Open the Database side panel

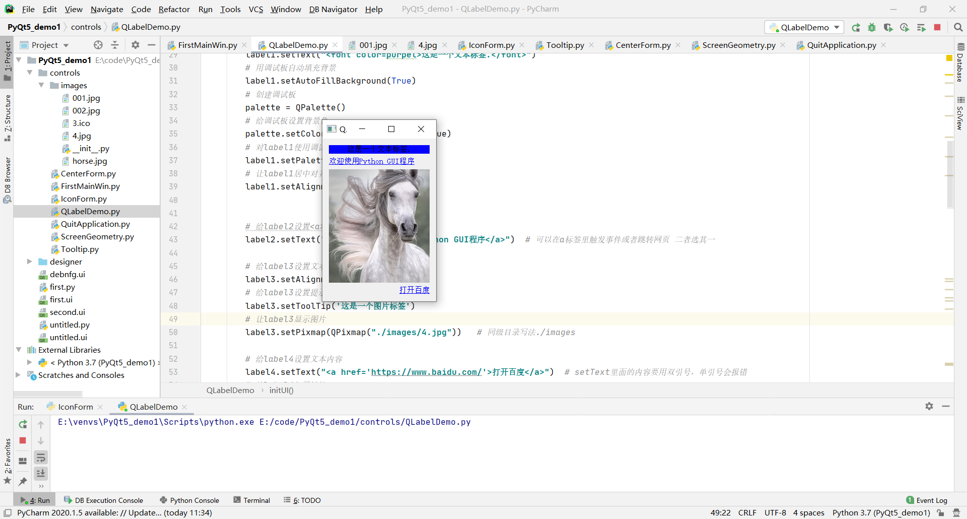point(960,63)
